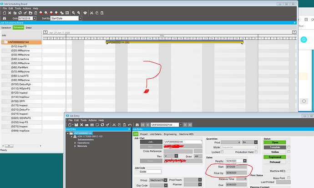The image size is (314, 188).
Task: Open the Engineering tab
Action: 170,134
